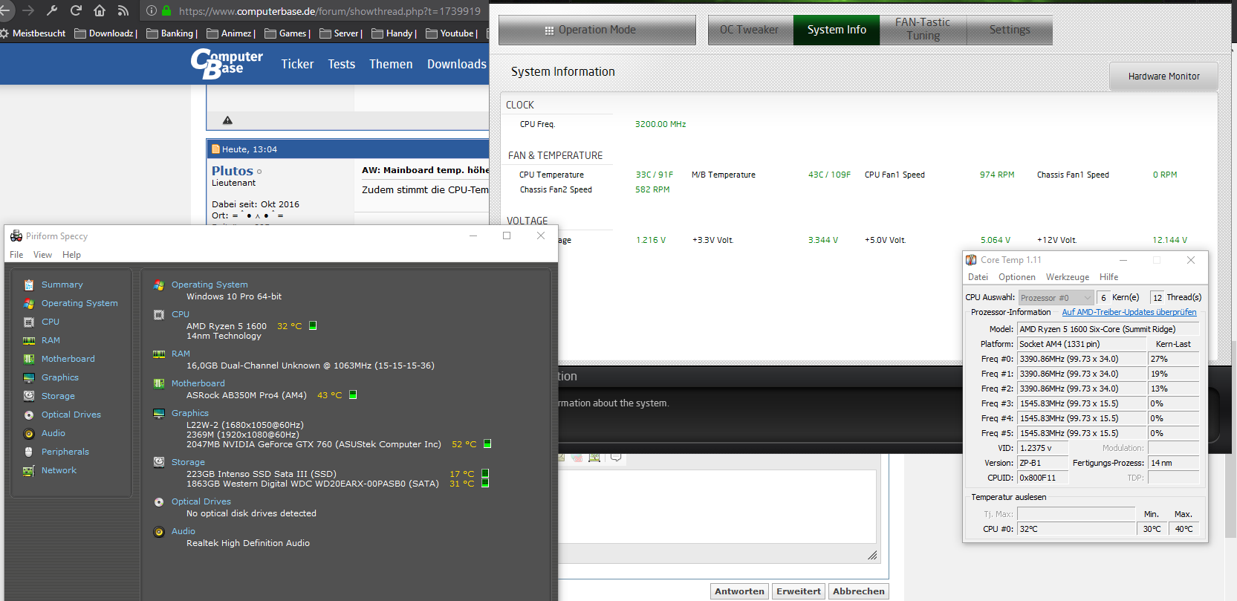Reload the page with the refresh icon
This screenshot has height=601, width=1237.
76,10
